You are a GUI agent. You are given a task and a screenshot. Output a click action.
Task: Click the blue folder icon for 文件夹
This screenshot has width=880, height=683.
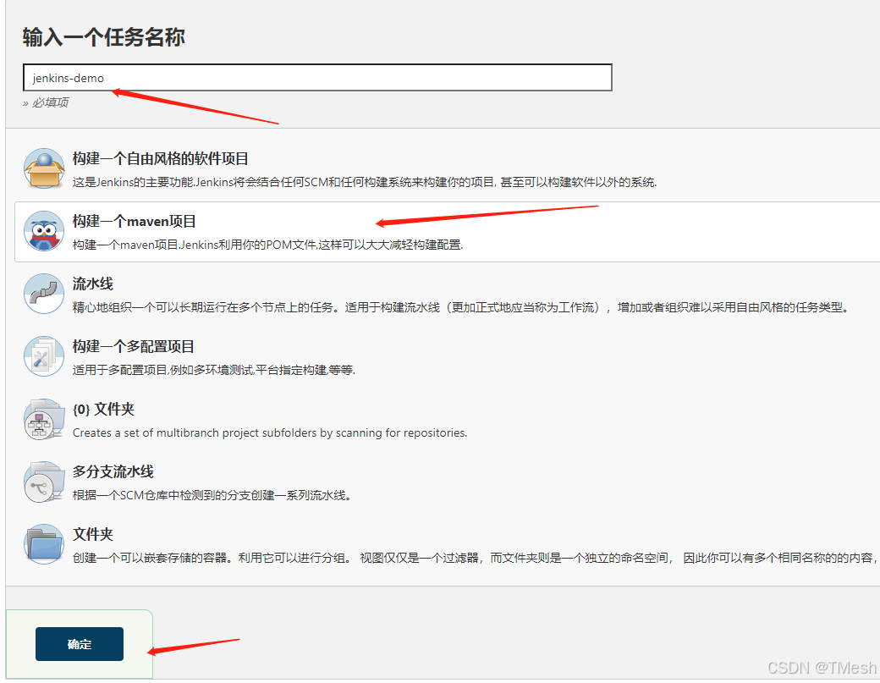click(44, 544)
